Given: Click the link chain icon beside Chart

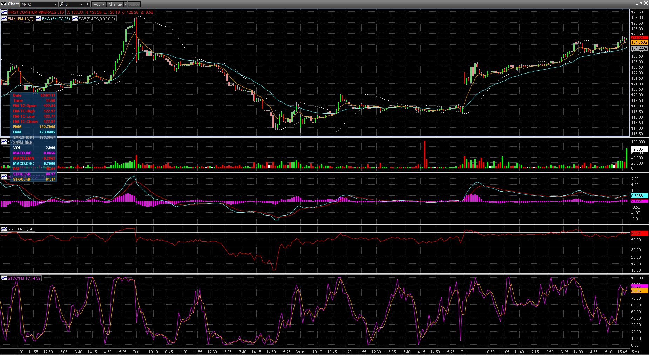Looking at the screenshot, I should pyautogui.click(x=4, y=4).
